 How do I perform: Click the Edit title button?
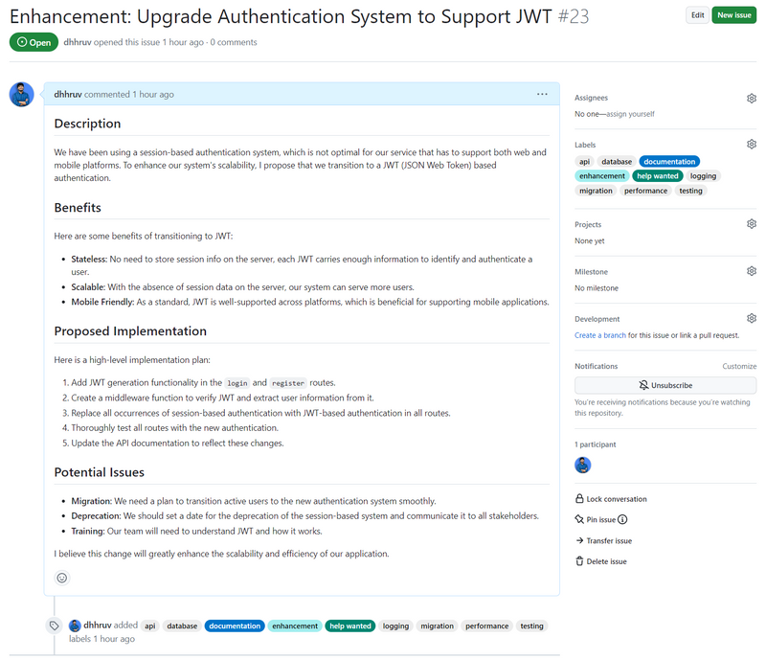pyautogui.click(x=698, y=15)
